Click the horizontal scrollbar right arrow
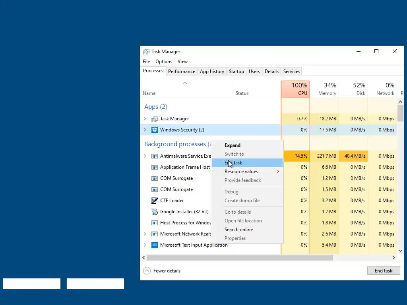This screenshot has height=305, width=407. [394, 257]
